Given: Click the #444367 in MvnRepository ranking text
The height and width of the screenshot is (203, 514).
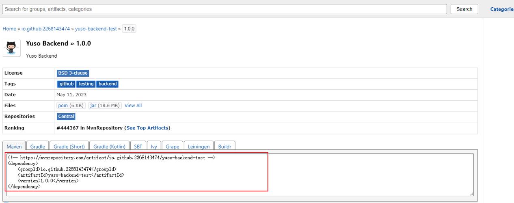Looking at the screenshot, I should [x=90, y=128].
